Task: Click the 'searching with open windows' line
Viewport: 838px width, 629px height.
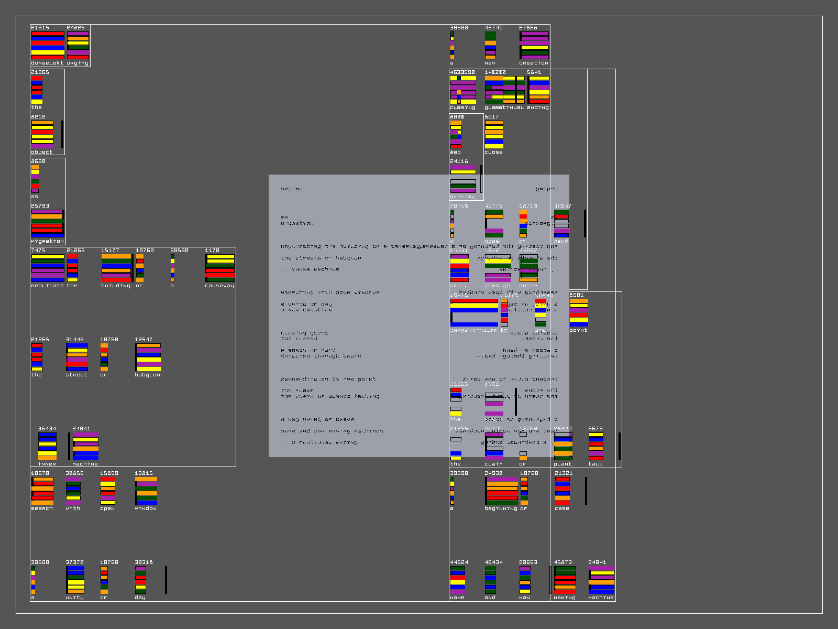Action: (330, 292)
